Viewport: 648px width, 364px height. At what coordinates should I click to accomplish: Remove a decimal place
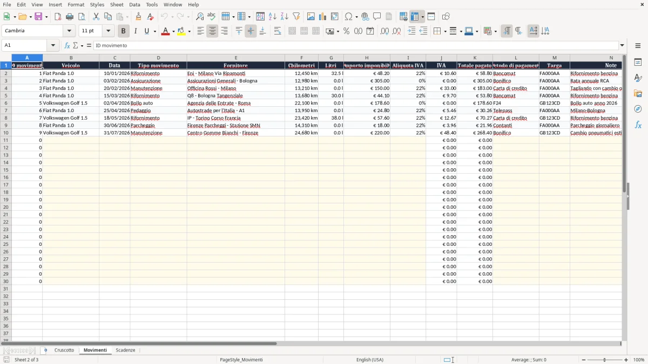[x=397, y=31]
